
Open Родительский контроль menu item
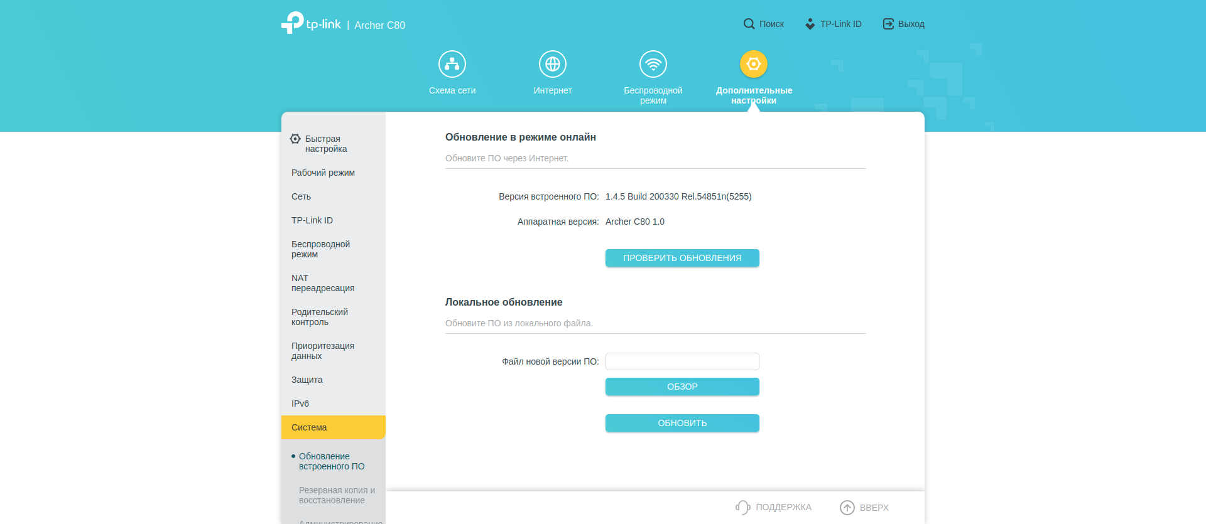320,317
